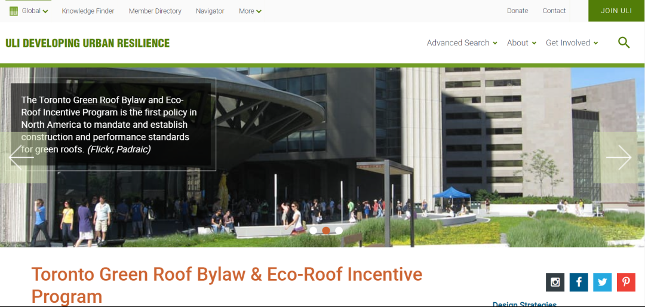645x307 pixels.
Task: Expand the Get Involved dropdown
Action: click(572, 43)
